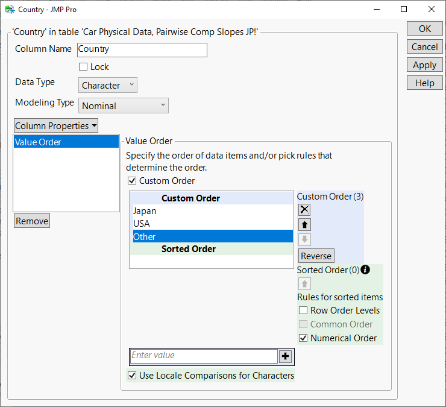Click the JMP application icon in title bar
446x407 pixels.
10,10
